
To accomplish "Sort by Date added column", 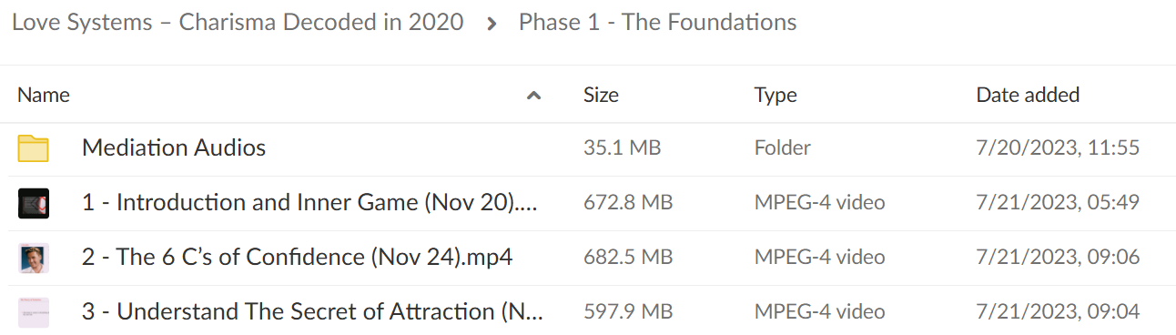I will click(x=1028, y=95).
